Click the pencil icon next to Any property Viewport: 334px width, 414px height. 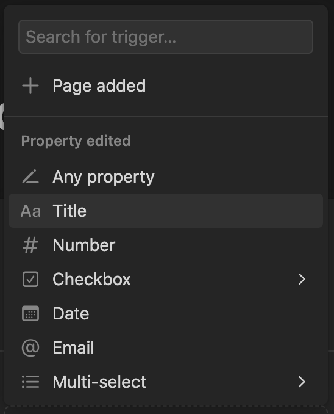(30, 176)
